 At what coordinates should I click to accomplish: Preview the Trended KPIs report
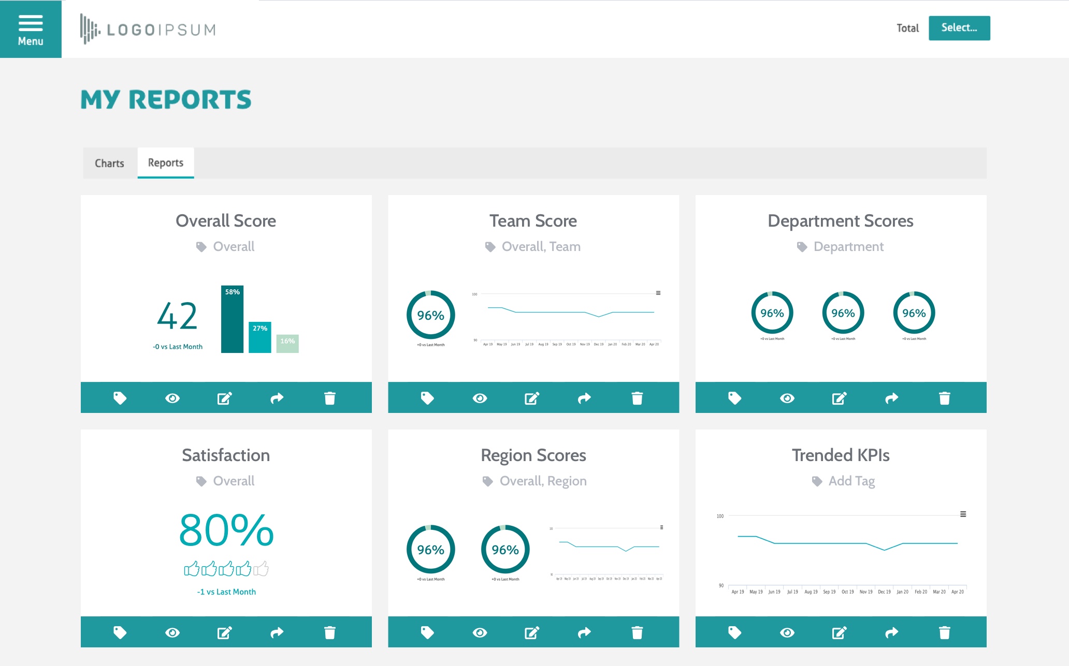tap(787, 632)
